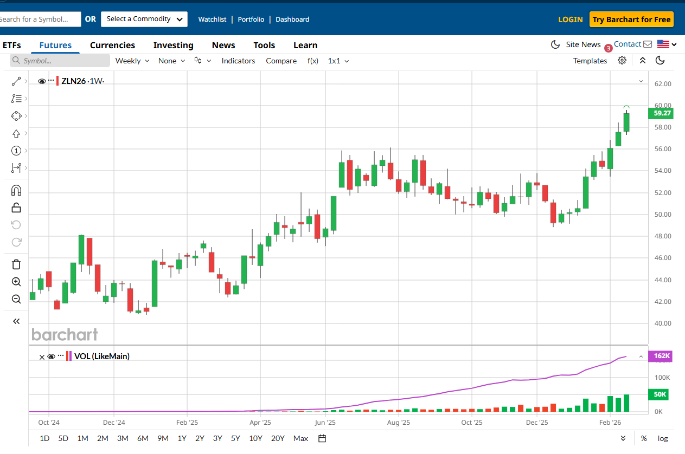Viewport: 685px width, 454px height.
Task: Enable the magnet snap tool
Action: (16, 190)
